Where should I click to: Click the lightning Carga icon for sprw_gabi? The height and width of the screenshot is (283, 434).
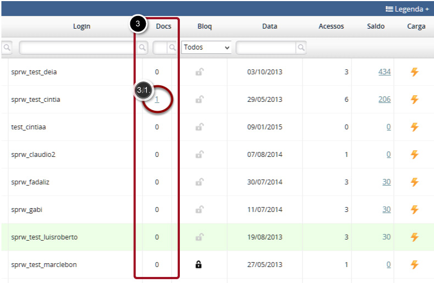(x=415, y=210)
